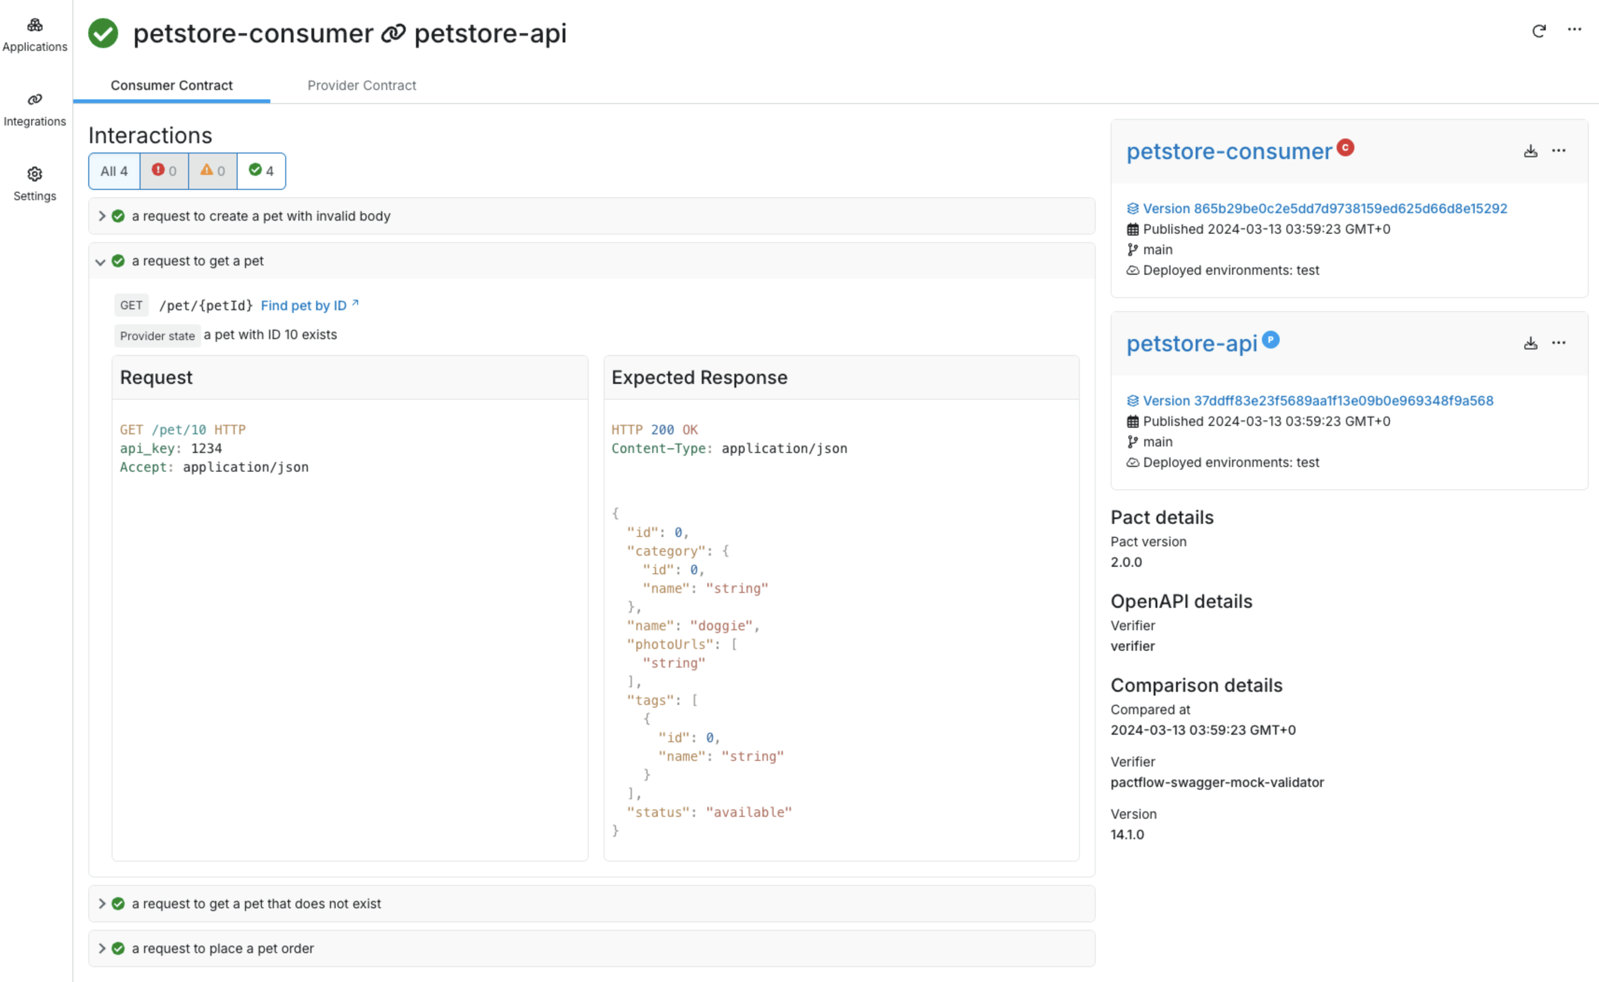Download petstore-consumer contract via download icon
The height and width of the screenshot is (982, 1599).
click(x=1530, y=151)
